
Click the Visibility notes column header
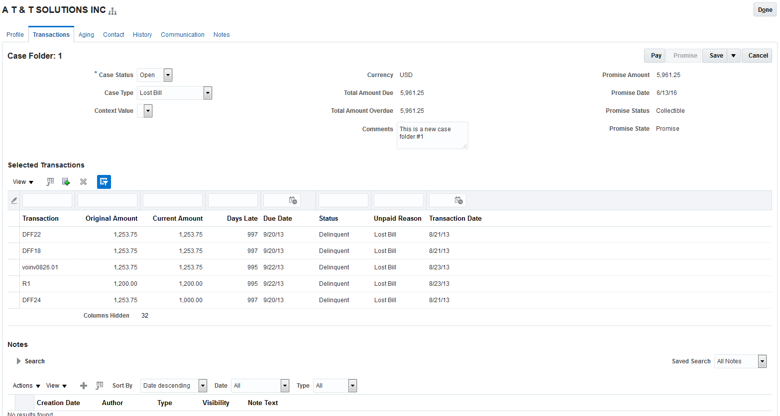(x=216, y=403)
